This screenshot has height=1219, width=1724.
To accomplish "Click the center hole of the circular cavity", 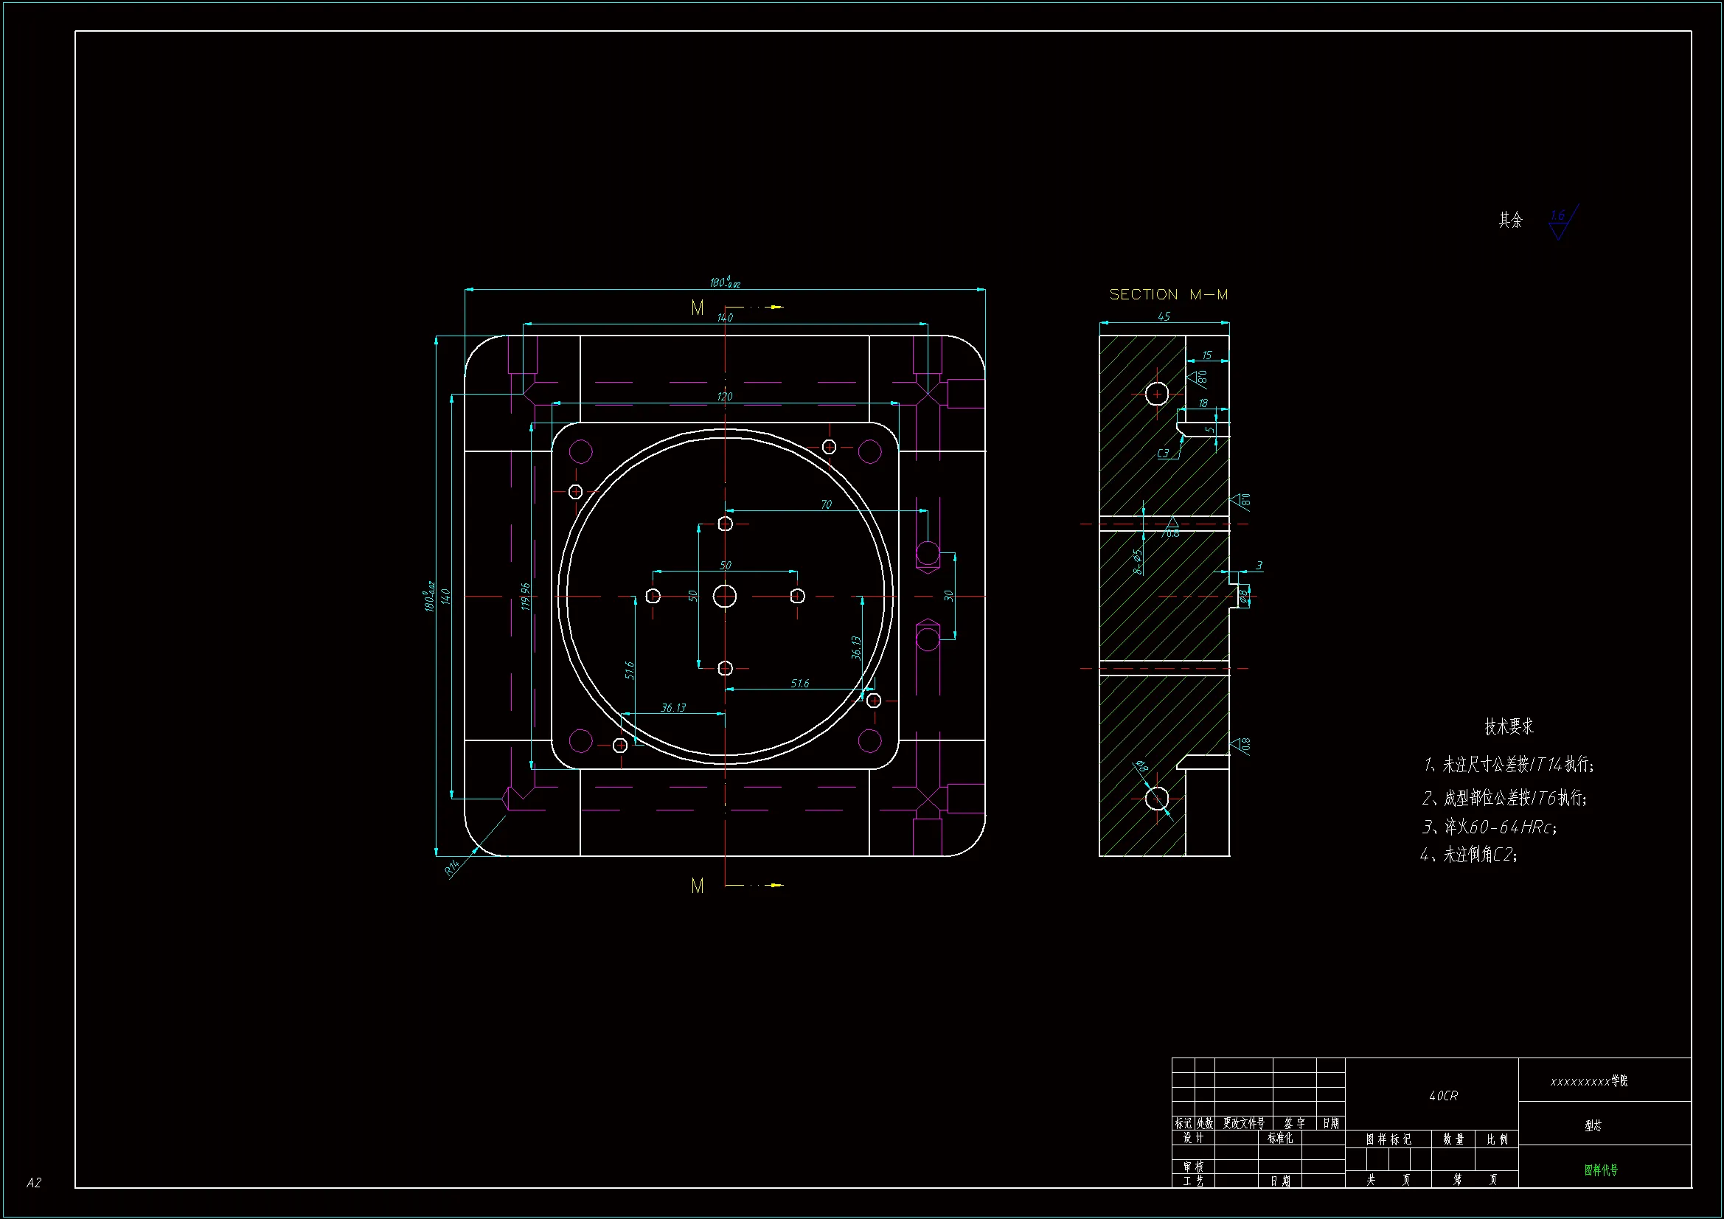I will coord(725,597).
